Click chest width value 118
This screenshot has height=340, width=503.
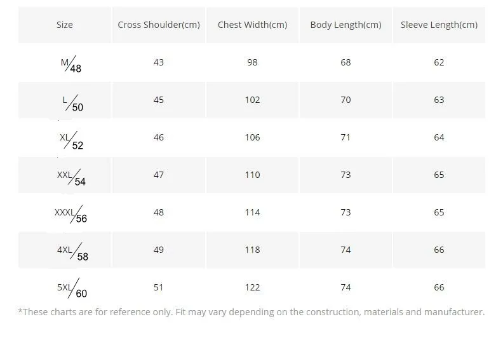click(253, 250)
